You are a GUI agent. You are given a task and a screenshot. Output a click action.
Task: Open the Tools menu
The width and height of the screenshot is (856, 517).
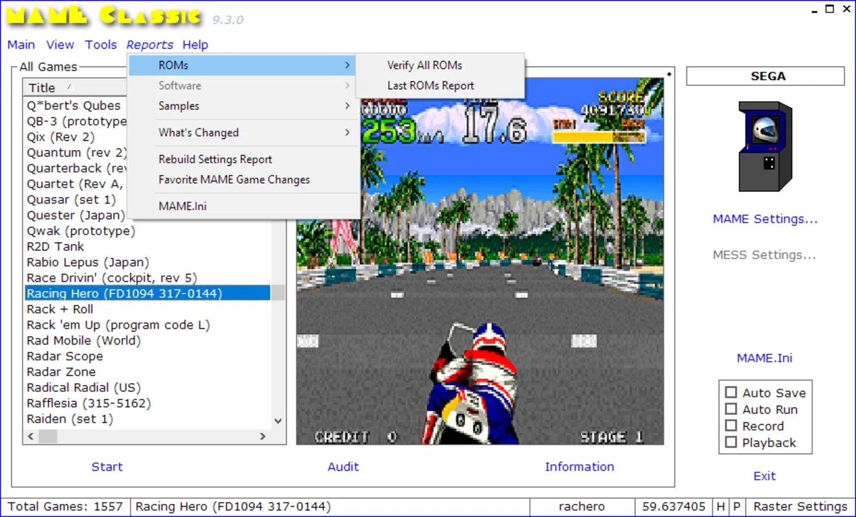[x=101, y=45]
